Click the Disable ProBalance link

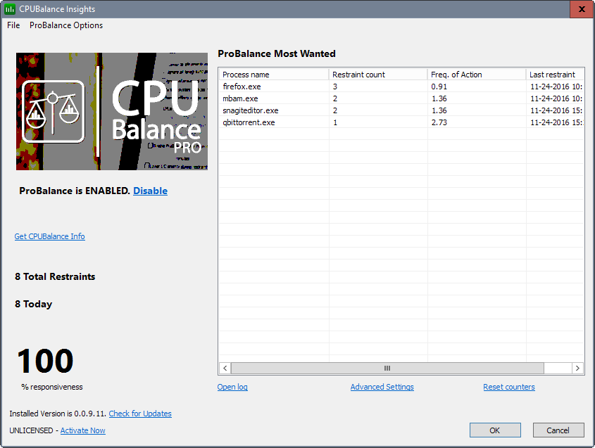point(150,191)
